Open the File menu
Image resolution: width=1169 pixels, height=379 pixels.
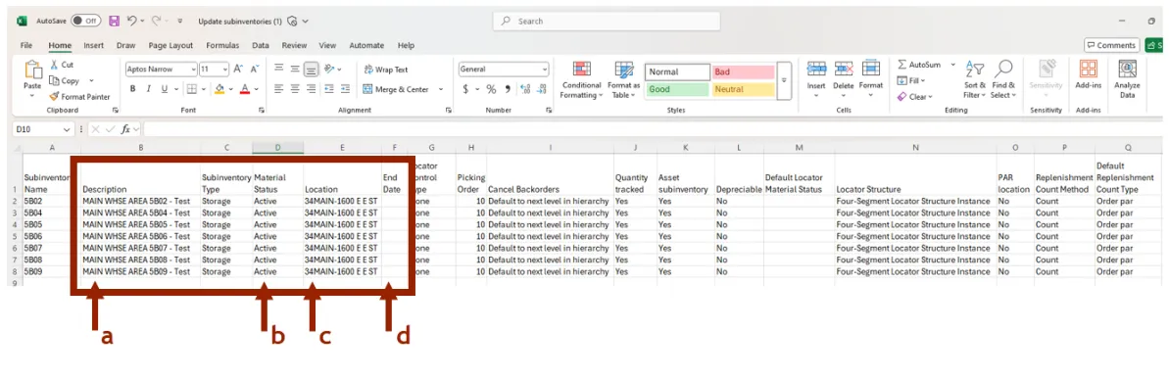26,45
